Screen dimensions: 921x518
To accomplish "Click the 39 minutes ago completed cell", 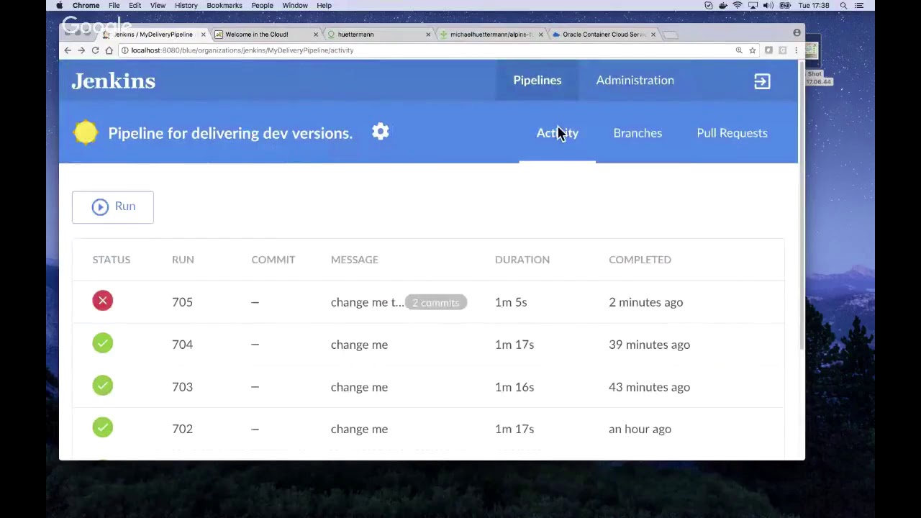I will pyautogui.click(x=649, y=345).
